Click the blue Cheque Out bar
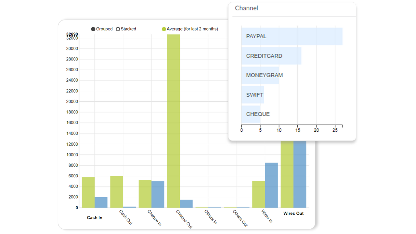Image resolution: width=416 pixels, height=234 pixels. point(186,204)
